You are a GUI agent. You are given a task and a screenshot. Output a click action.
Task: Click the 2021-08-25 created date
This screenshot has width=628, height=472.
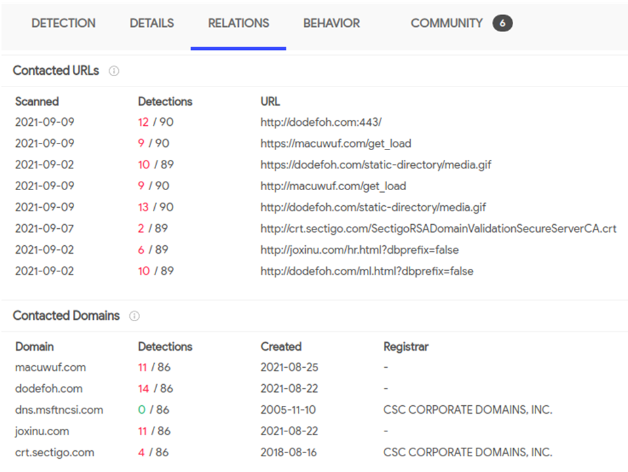[x=289, y=367]
